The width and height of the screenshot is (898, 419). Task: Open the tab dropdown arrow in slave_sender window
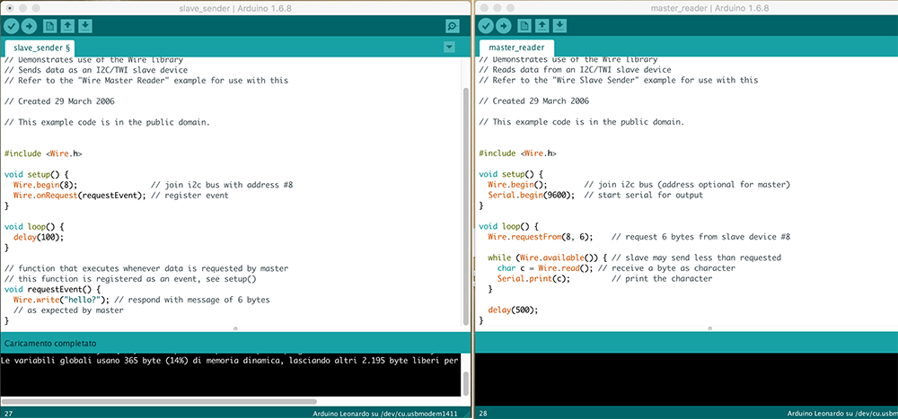click(450, 47)
